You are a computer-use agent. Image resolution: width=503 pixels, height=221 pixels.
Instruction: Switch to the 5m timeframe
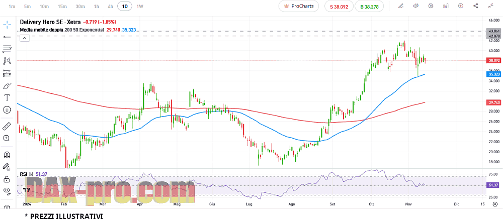tap(28, 7)
